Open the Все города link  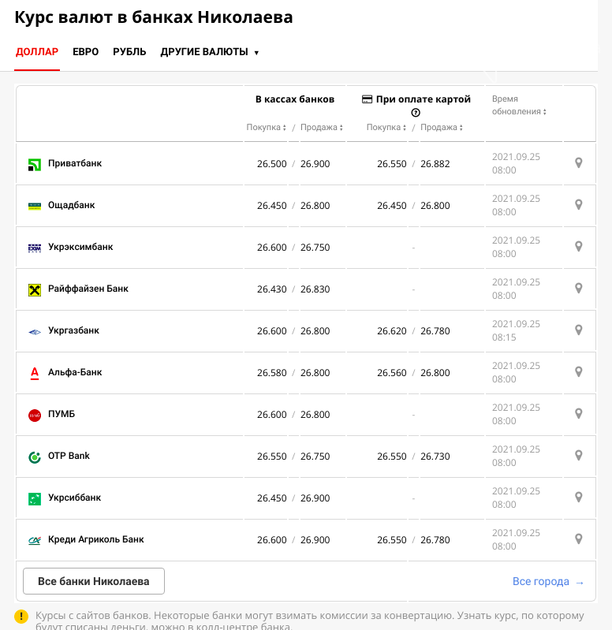point(548,581)
